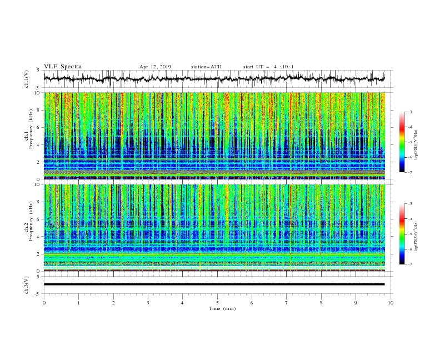Click the "9" time axis tick label
Viewport: 440px width, 340px height.
tap(356, 303)
